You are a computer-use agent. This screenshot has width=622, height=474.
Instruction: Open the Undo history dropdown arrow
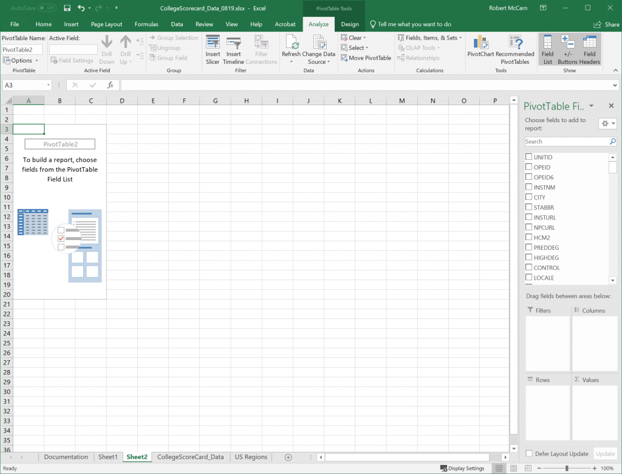(x=90, y=8)
